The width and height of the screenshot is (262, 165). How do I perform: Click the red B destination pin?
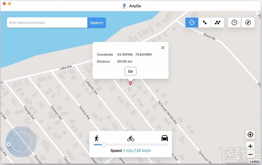click(x=130, y=83)
